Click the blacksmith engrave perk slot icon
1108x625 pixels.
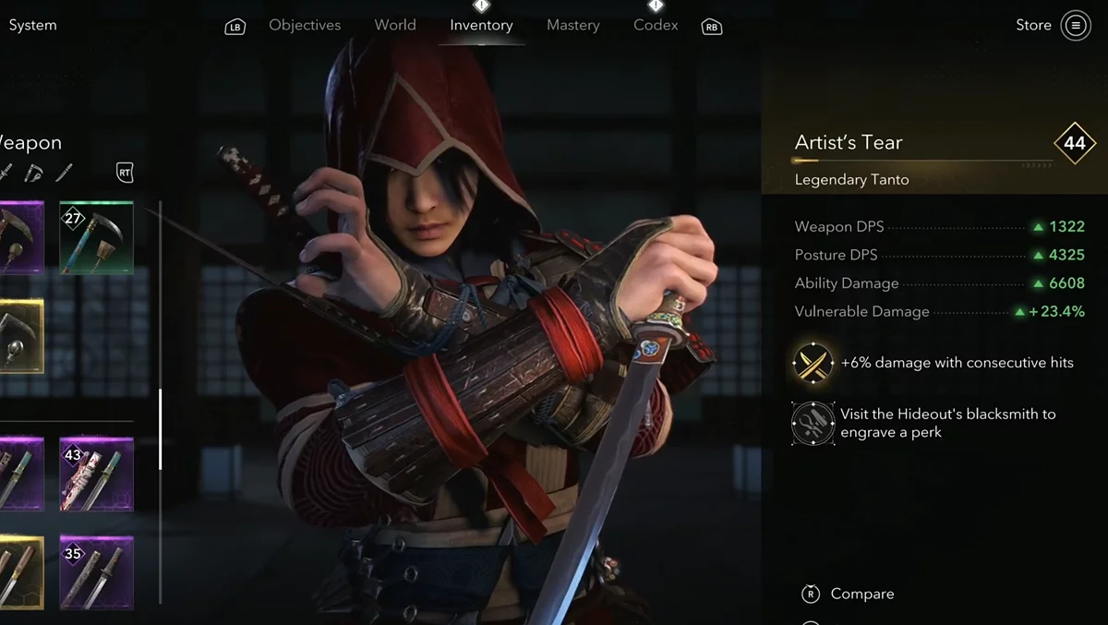813,423
